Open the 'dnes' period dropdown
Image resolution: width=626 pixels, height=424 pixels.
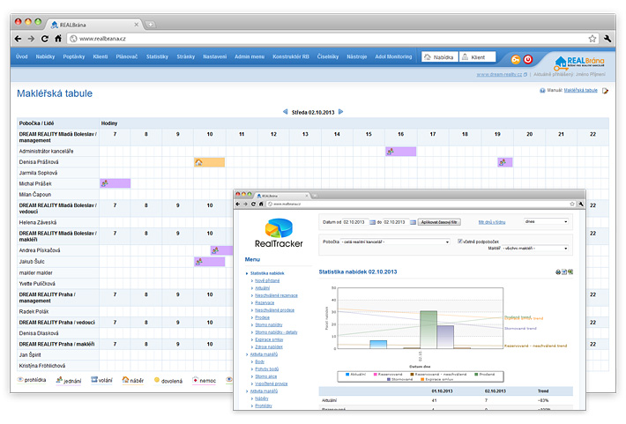coord(547,222)
